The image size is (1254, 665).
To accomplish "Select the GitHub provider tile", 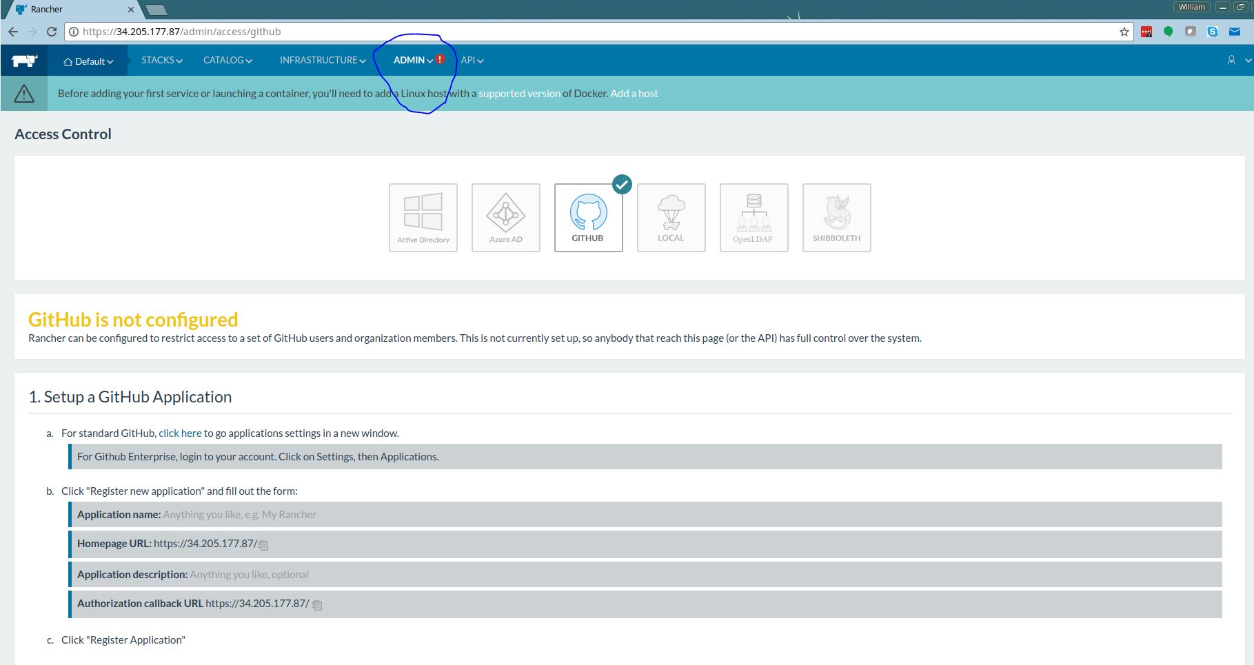I will pyautogui.click(x=589, y=218).
